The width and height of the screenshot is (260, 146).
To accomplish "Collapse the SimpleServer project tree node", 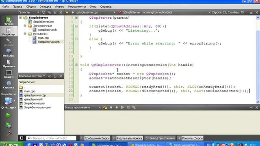I will 20,17.
